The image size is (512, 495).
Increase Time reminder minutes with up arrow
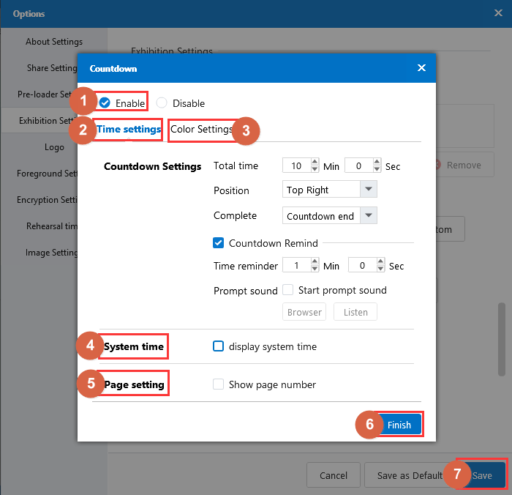(315, 261)
